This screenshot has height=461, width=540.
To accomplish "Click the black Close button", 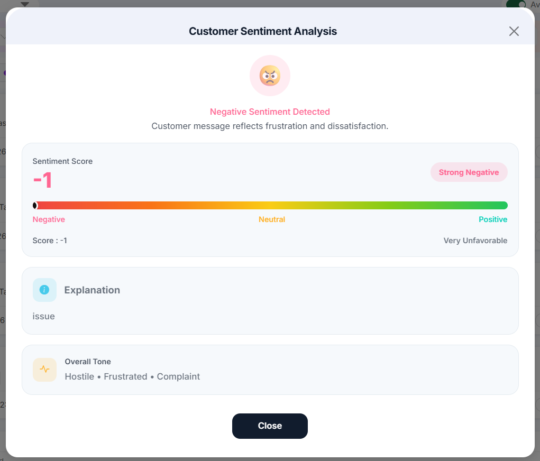I will (x=270, y=426).
